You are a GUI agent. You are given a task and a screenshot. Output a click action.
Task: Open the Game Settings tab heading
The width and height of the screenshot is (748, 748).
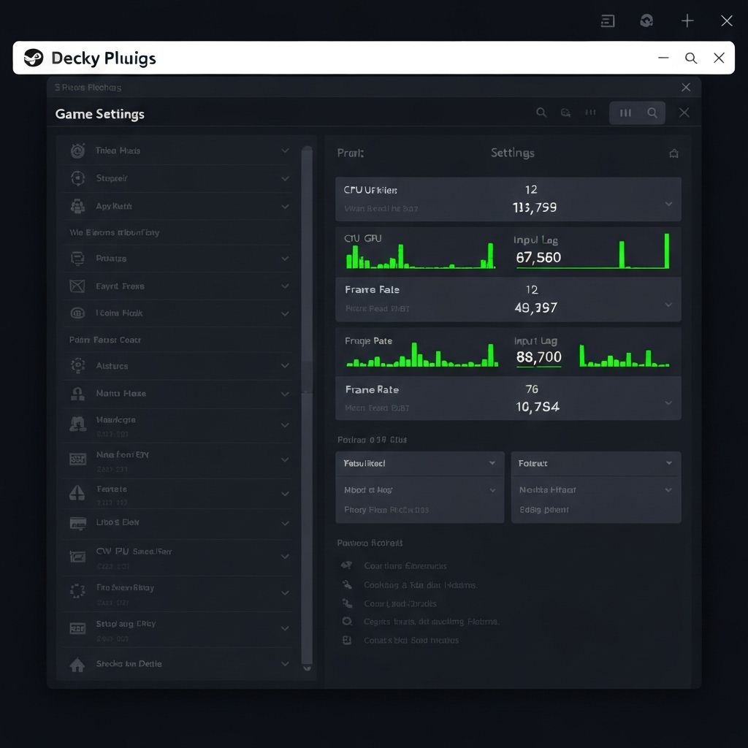[x=99, y=114]
